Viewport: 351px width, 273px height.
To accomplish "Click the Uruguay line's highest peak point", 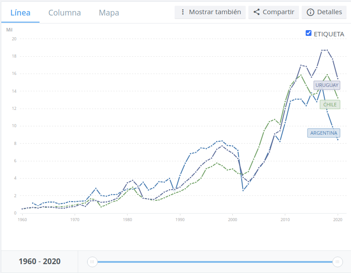I will 325,50.
